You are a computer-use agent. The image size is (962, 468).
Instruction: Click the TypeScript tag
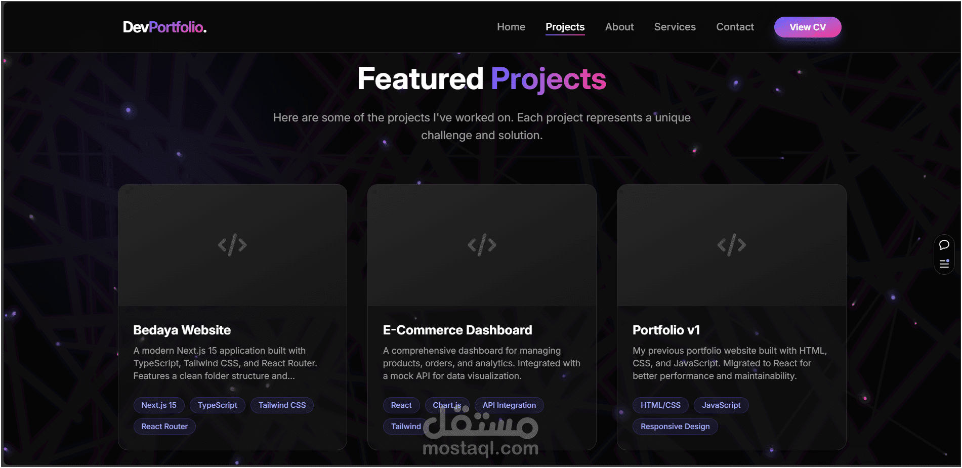coord(218,405)
